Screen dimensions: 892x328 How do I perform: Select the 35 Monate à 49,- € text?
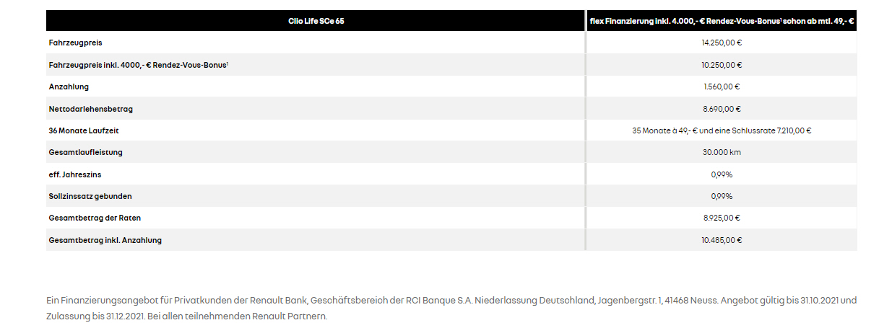663,130
